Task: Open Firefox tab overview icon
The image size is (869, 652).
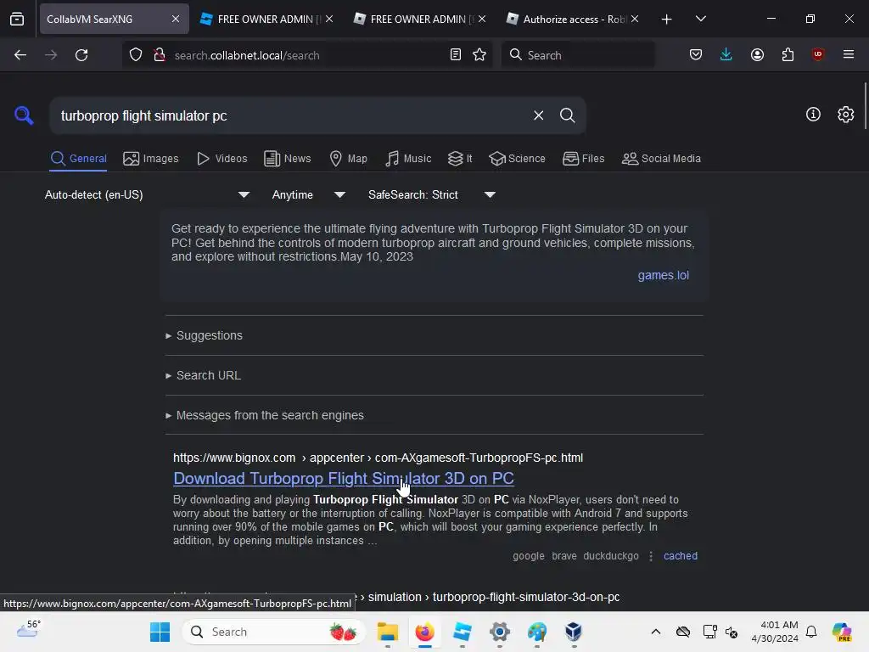Action: [x=17, y=19]
